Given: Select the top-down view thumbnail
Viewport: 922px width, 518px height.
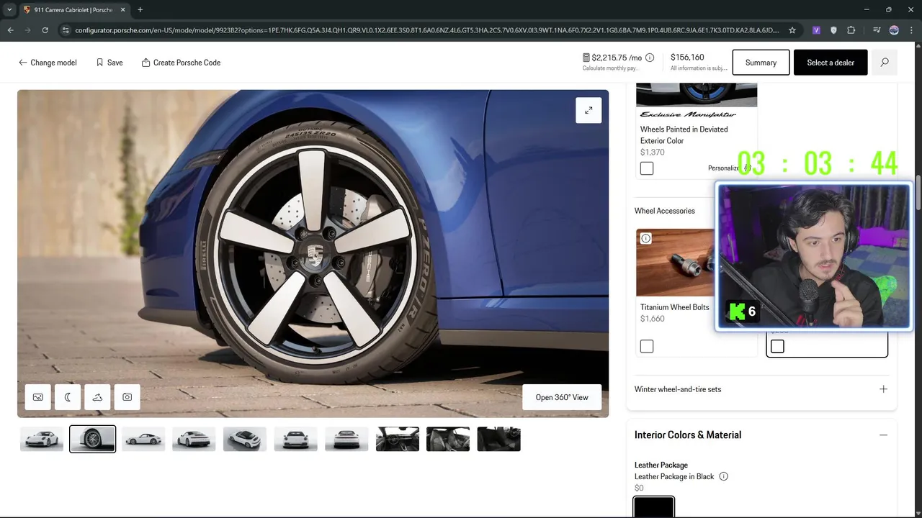Looking at the screenshot, I should [x=245, y=439].
